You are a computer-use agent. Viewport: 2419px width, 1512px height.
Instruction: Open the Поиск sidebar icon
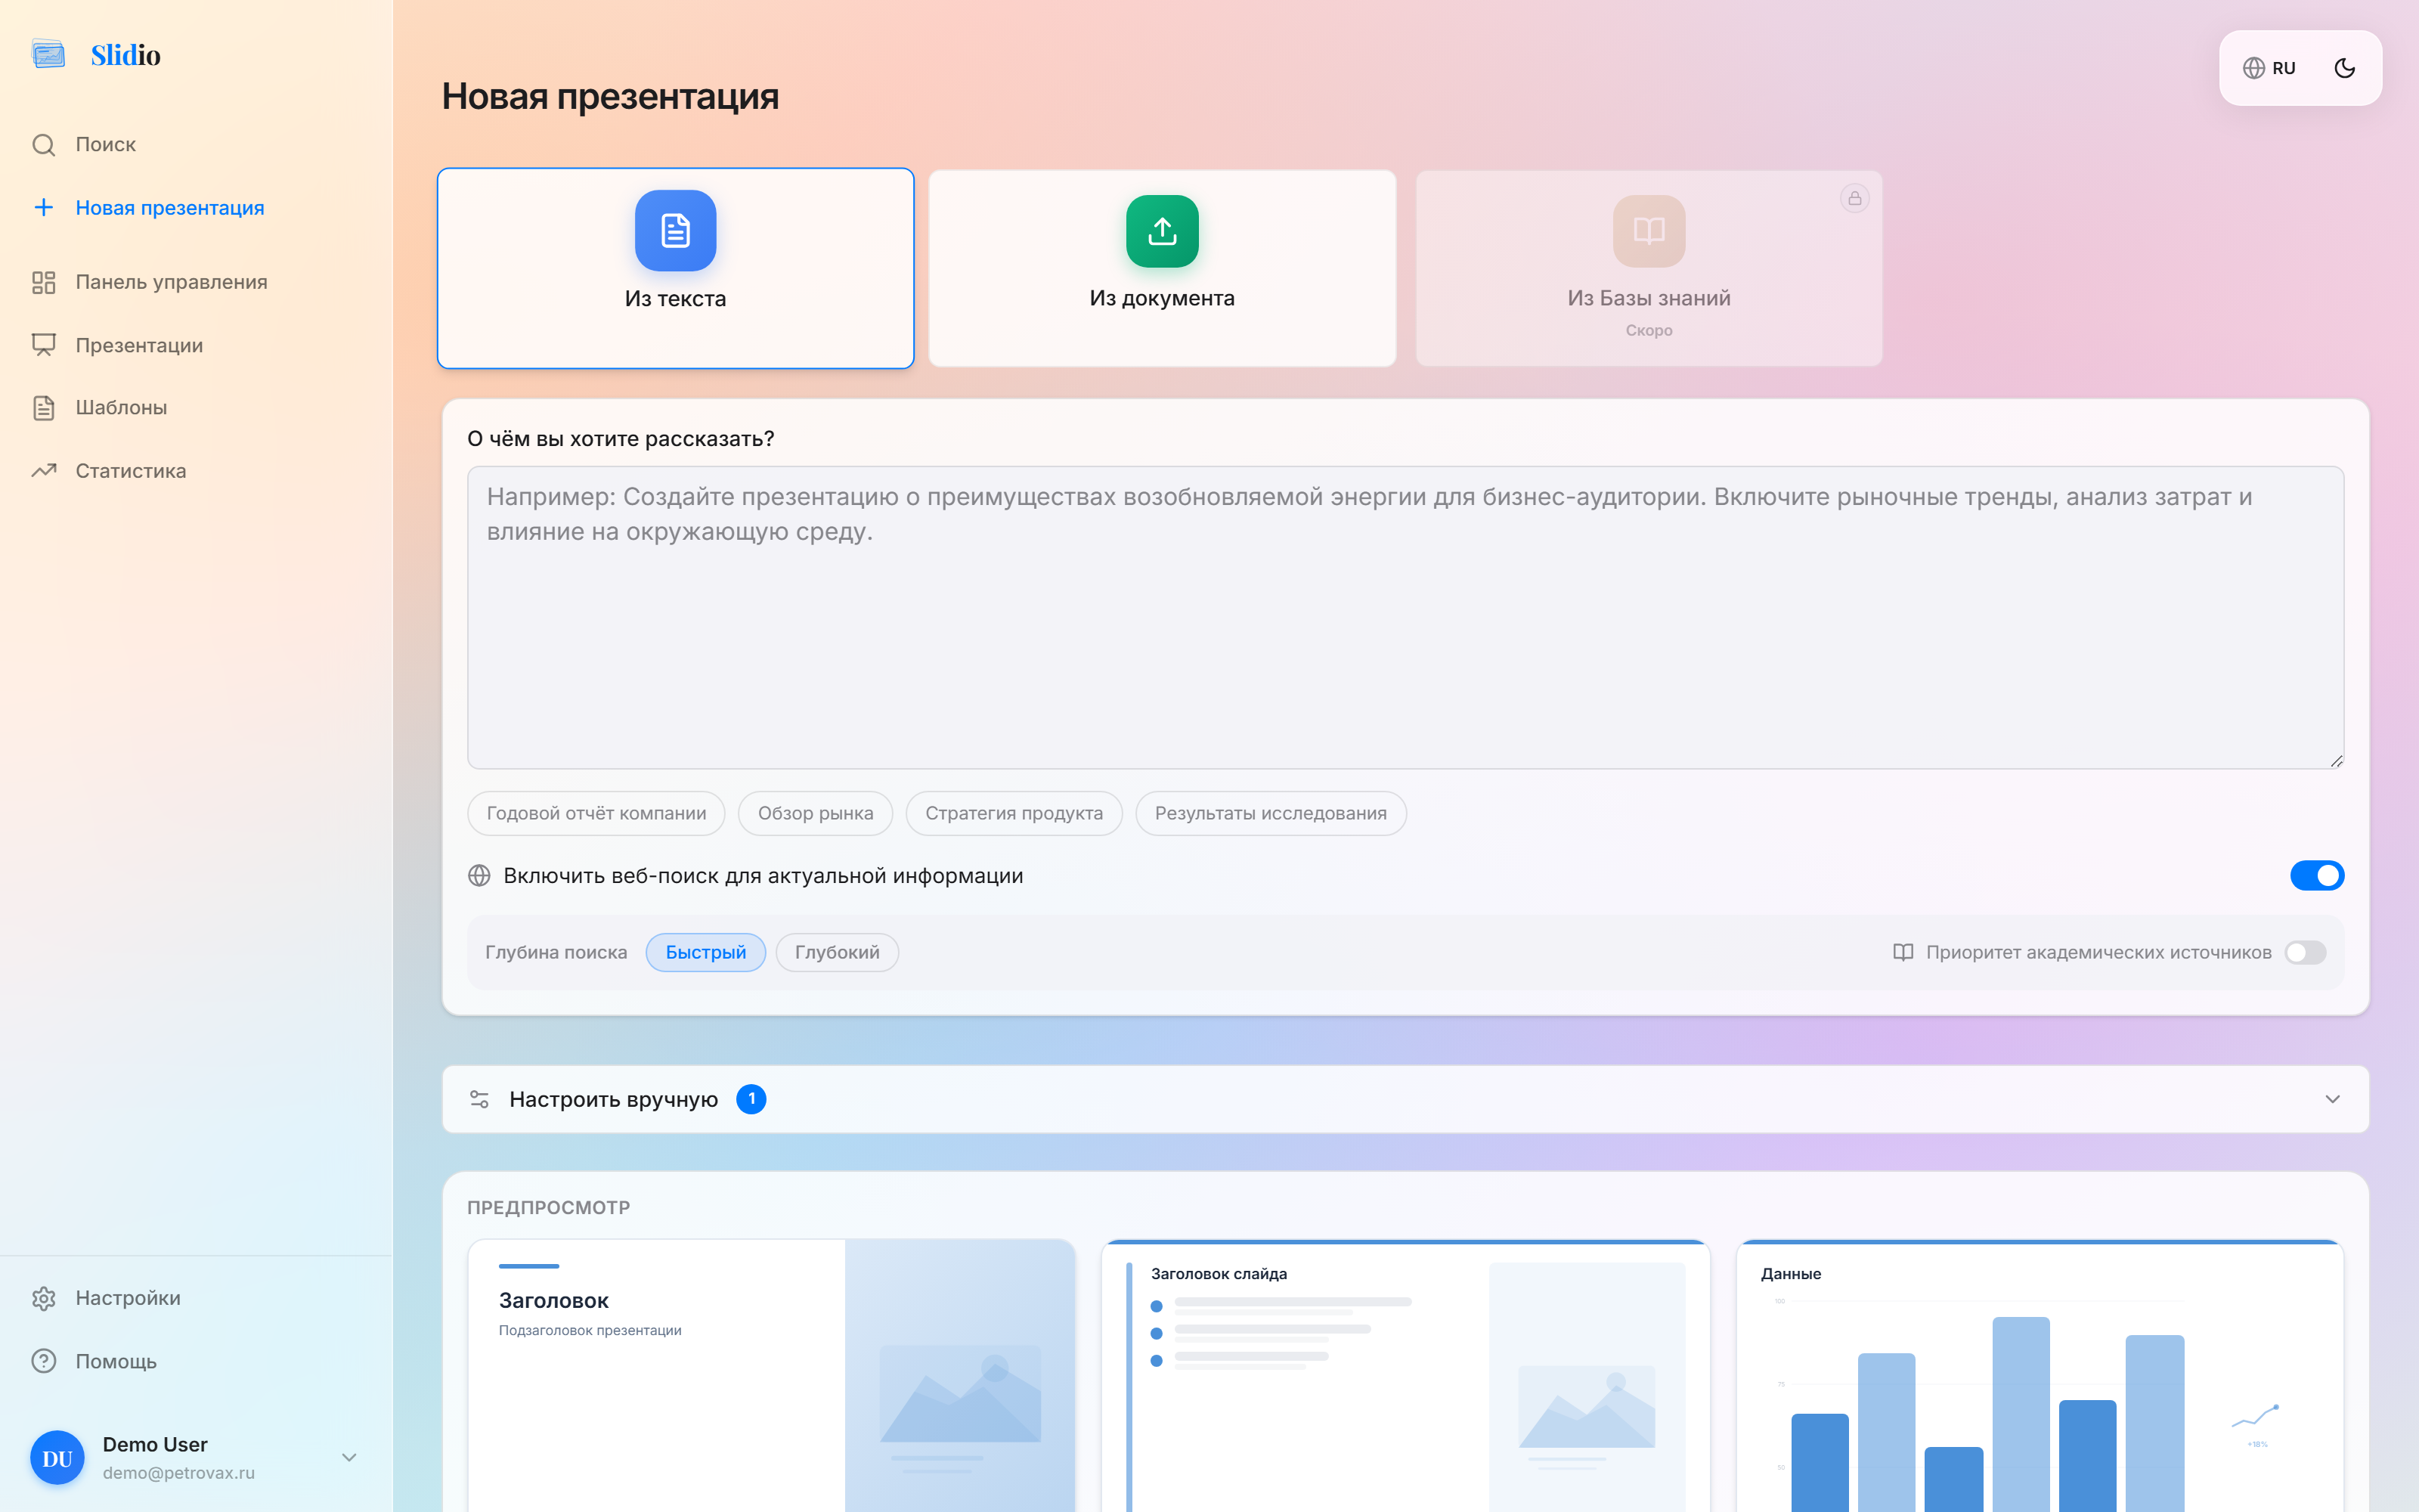click(43, 144)
